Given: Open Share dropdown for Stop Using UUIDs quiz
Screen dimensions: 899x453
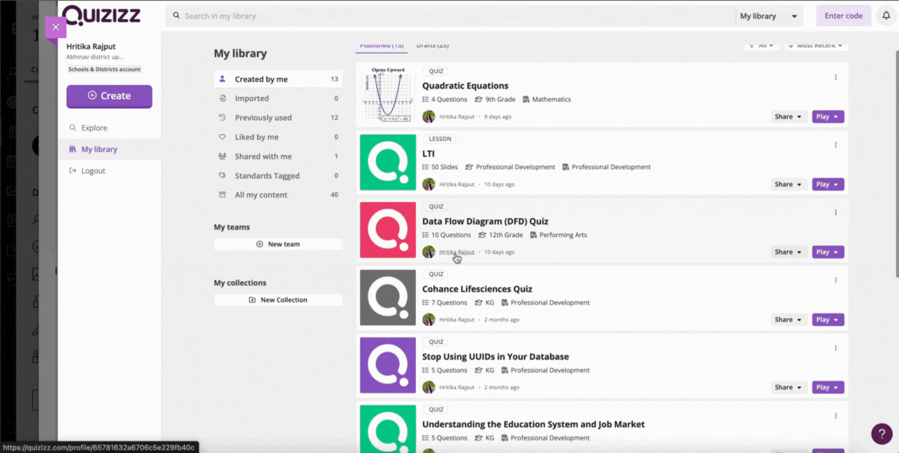Looking at the screenshot, I should click(789, 387).
